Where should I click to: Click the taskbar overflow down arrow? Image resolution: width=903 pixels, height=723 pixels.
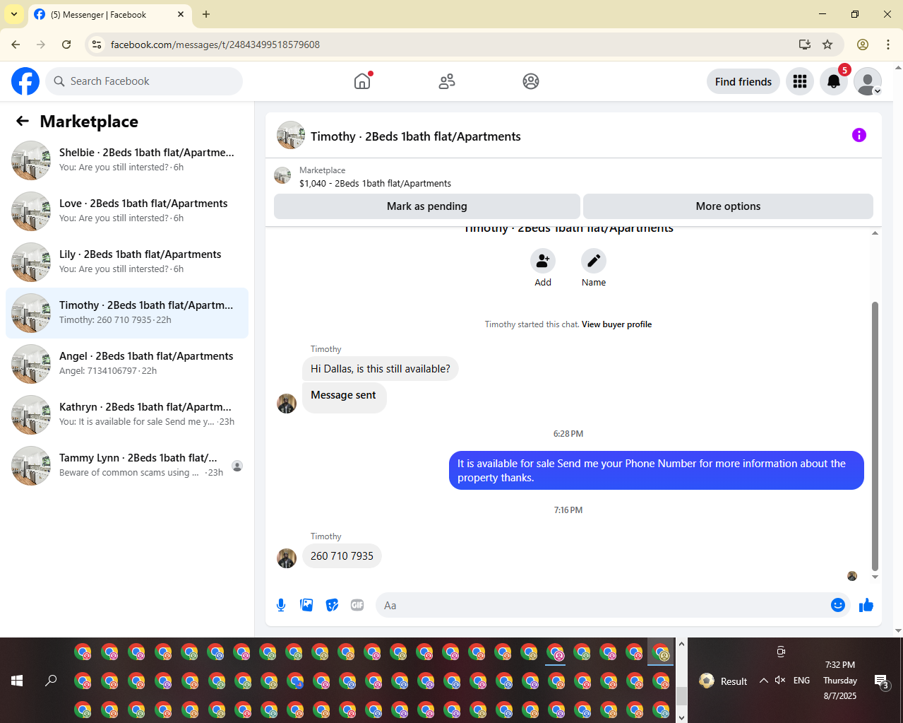[681, 717]
